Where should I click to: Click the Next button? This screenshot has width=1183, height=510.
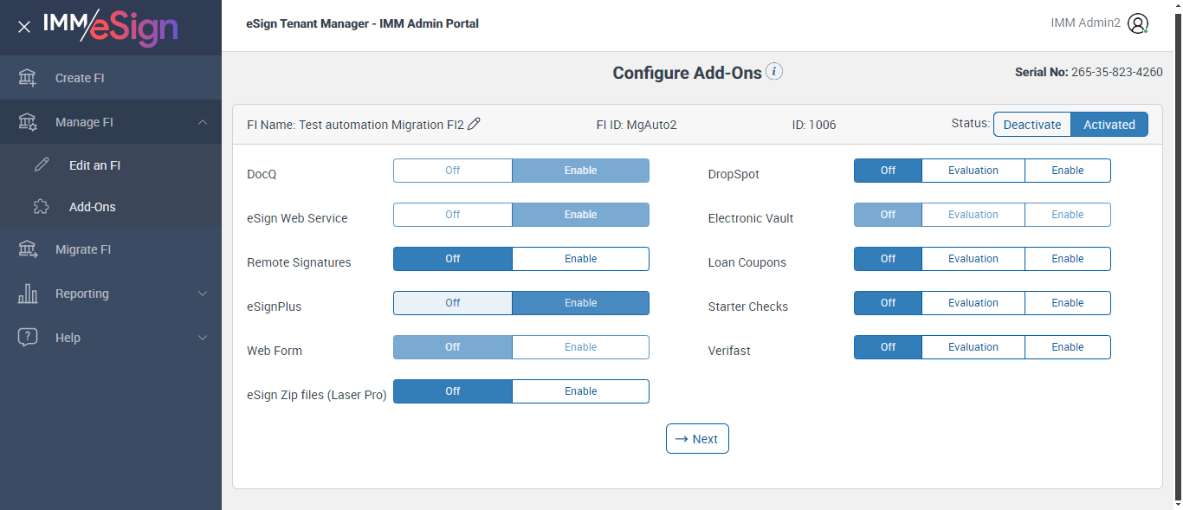pos(697,439)
